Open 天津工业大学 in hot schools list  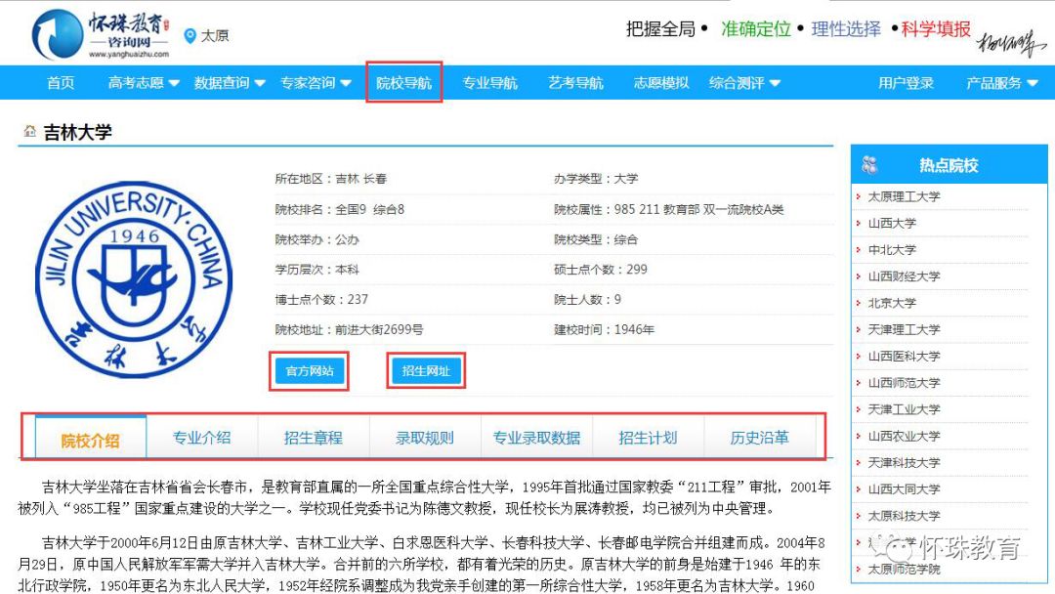pyautogui.click(x=904, y=409)
